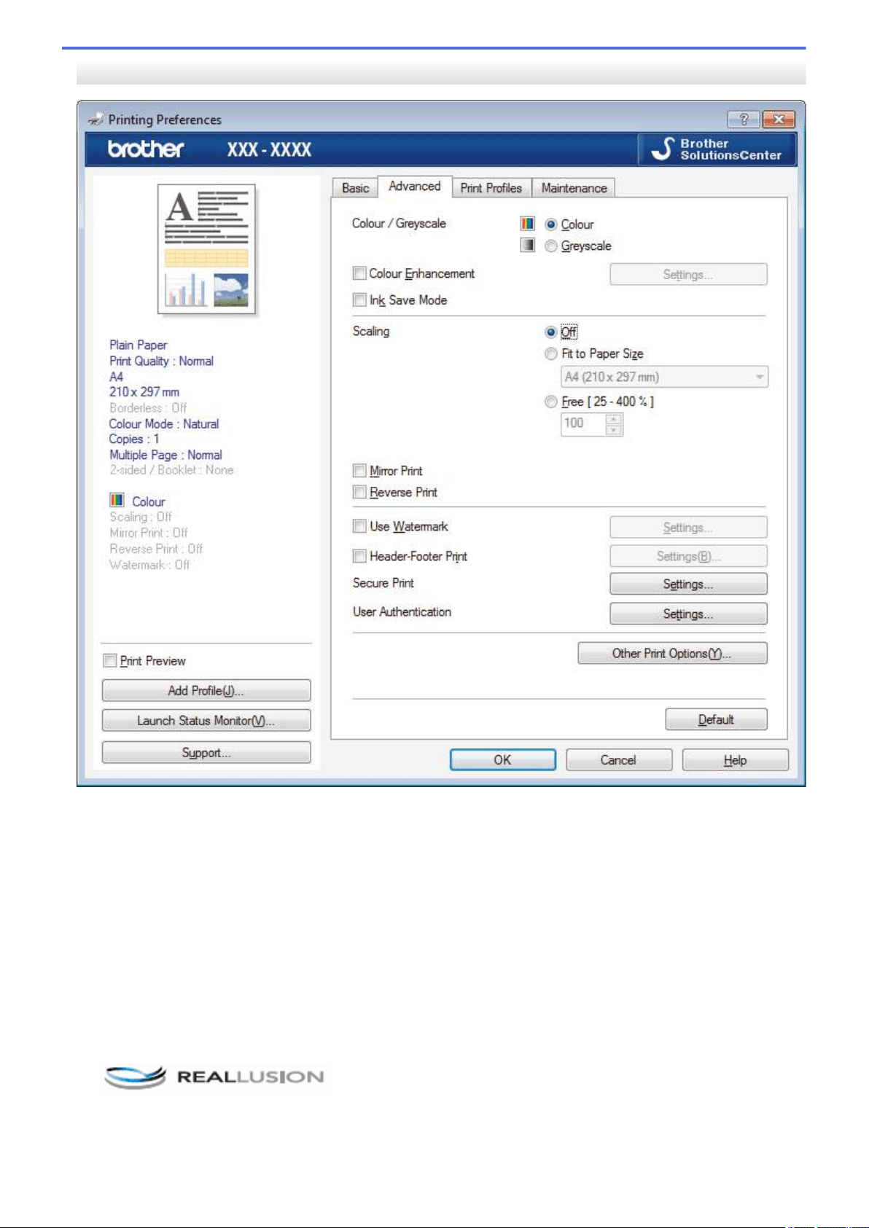
Task: Enable Ink Save Mode checkbox
Action: pyautogui.click(x=359, y=300)
